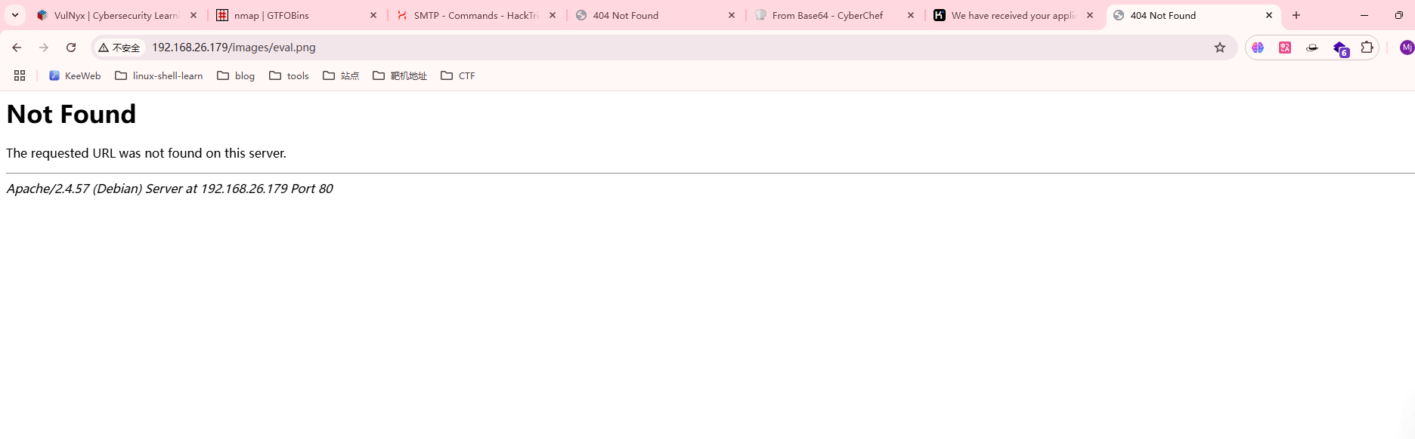The image size is (1415, 439).
Task: Open the extensions puzzle icon
Action: 1367,48
